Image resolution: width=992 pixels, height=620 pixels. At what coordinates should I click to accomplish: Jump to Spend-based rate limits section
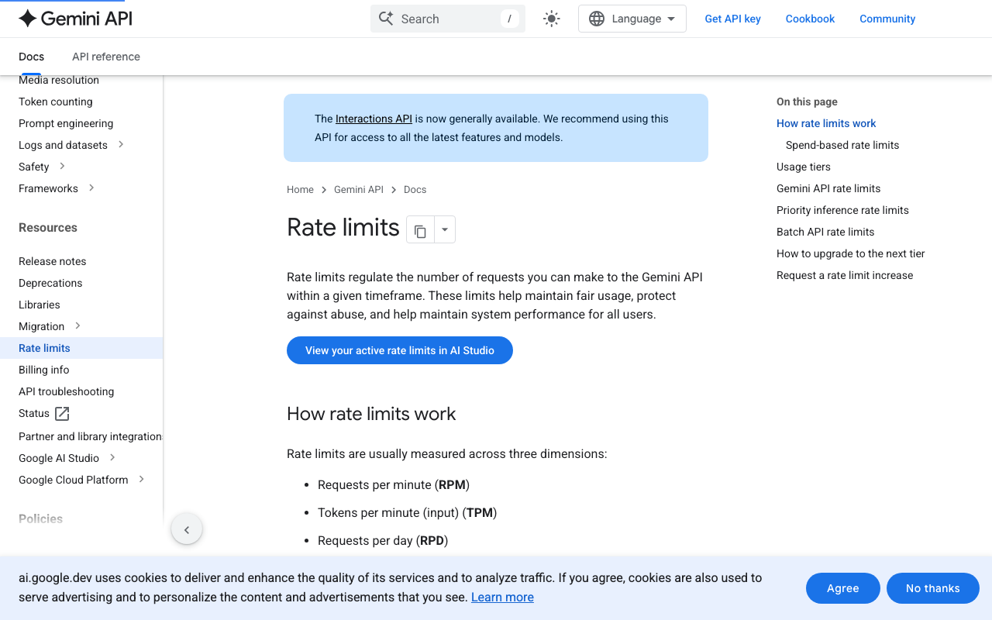[x=842, y=145]
